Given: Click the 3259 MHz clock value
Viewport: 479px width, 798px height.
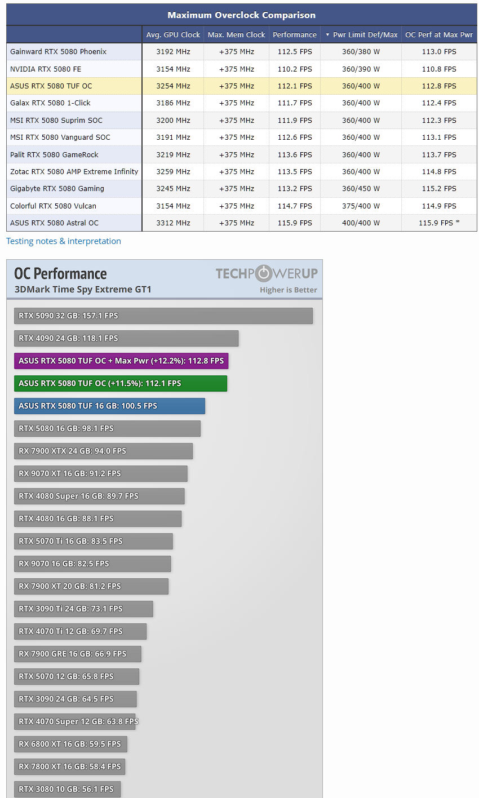Looking at the screenshot, I should tap(173, 172).
